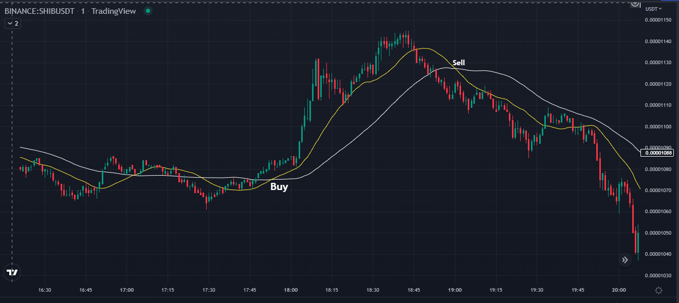Click the scroll to latest bar arrows
The width and height of the screenshot is (679, 303).
pyautogui.click(x=625, y=260)
